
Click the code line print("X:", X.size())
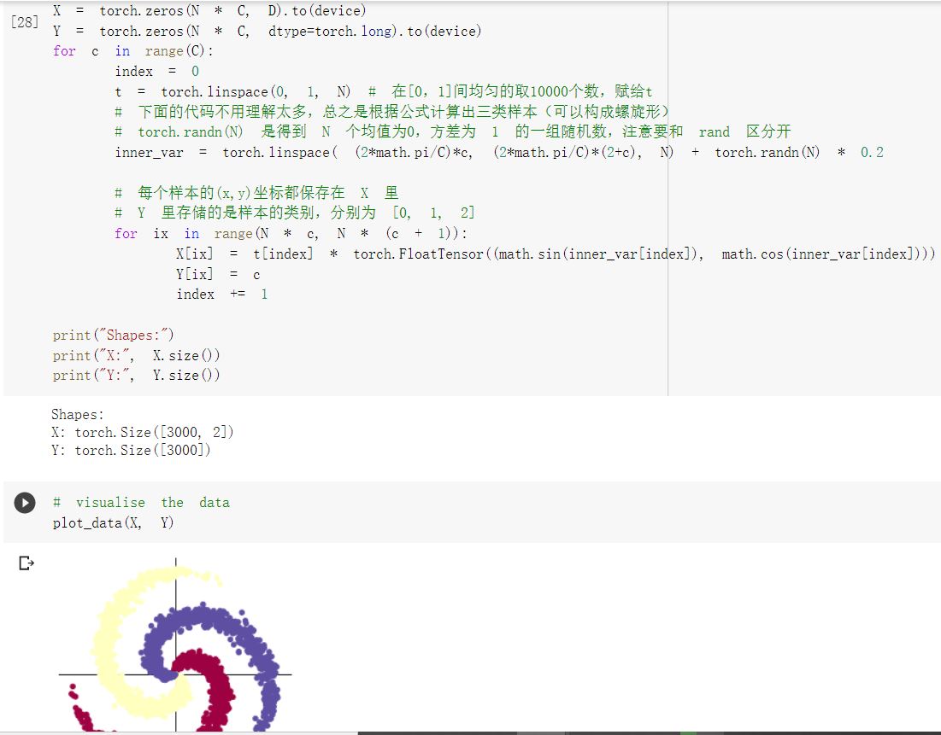[136, 355]
